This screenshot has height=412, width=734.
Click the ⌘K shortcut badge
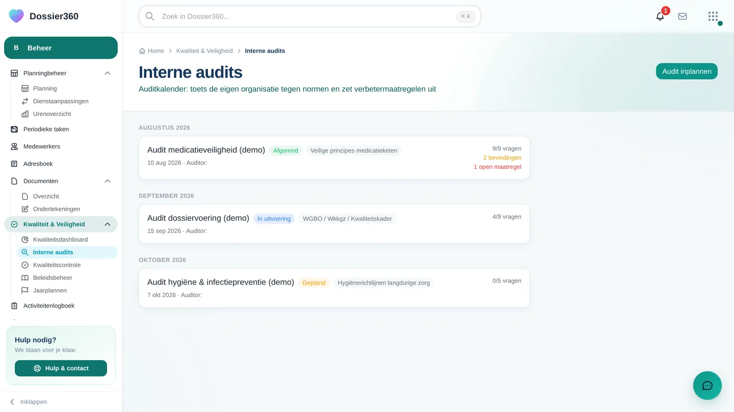click(466, 16)
